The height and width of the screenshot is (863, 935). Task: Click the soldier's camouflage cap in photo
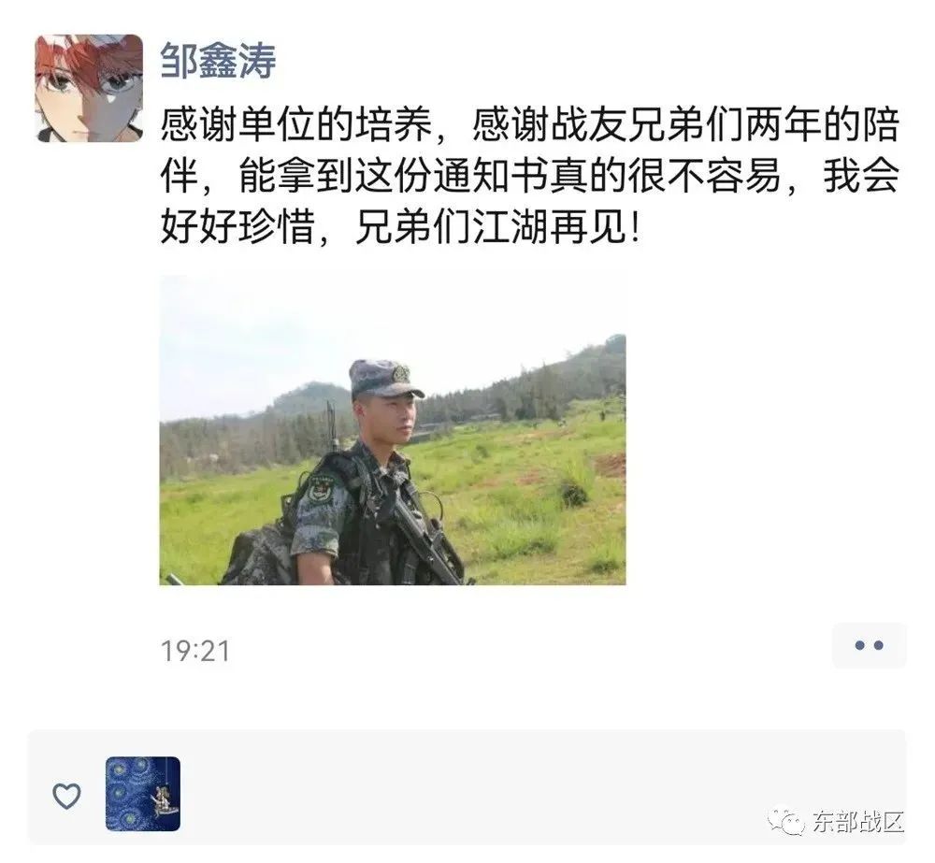tap(384, 378)
